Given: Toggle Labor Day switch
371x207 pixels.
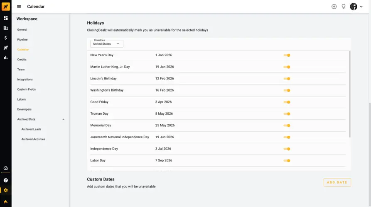Looking at the screenshot, I should pyautogui.click(x=287, y=161).
